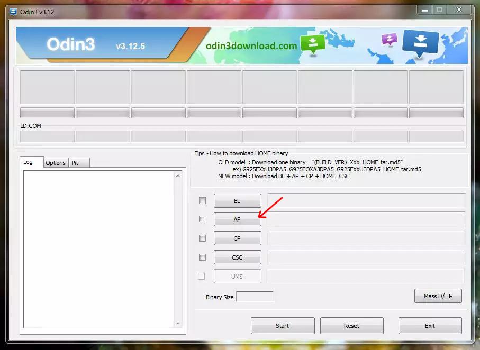Start the flashing process
The height and width of the screenshot is (350, 480).
tap(283, 326)
